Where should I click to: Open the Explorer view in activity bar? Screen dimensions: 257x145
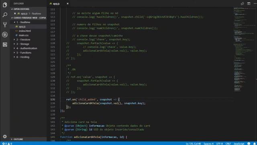pos(5,5)
